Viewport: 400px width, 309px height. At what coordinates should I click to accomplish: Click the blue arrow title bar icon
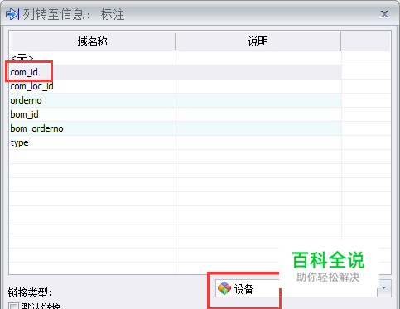pyautogui.click(x=12, y=14)
